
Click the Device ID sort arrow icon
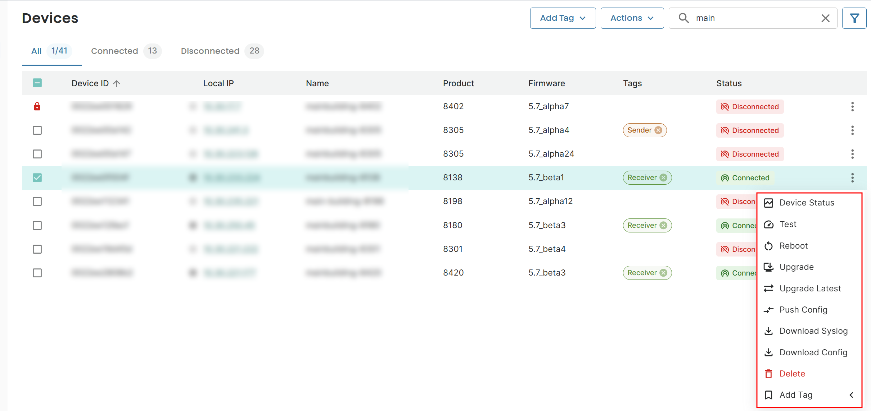[116, 83]
